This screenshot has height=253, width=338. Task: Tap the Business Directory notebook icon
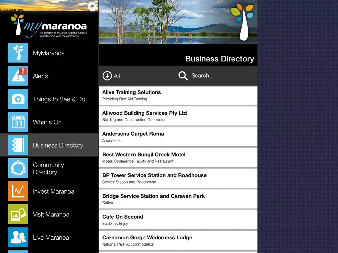click(x=18, y=145)
